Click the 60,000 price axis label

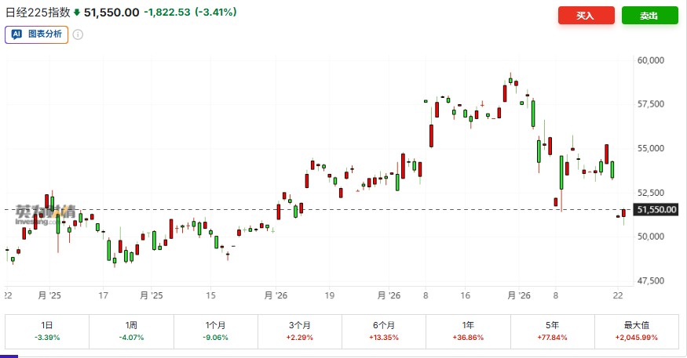coord(651,60)
